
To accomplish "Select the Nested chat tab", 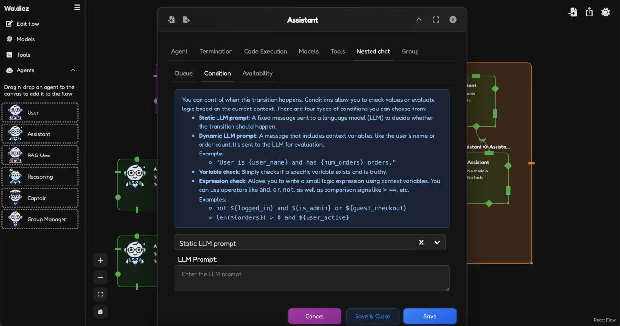I will coord(373,51).
